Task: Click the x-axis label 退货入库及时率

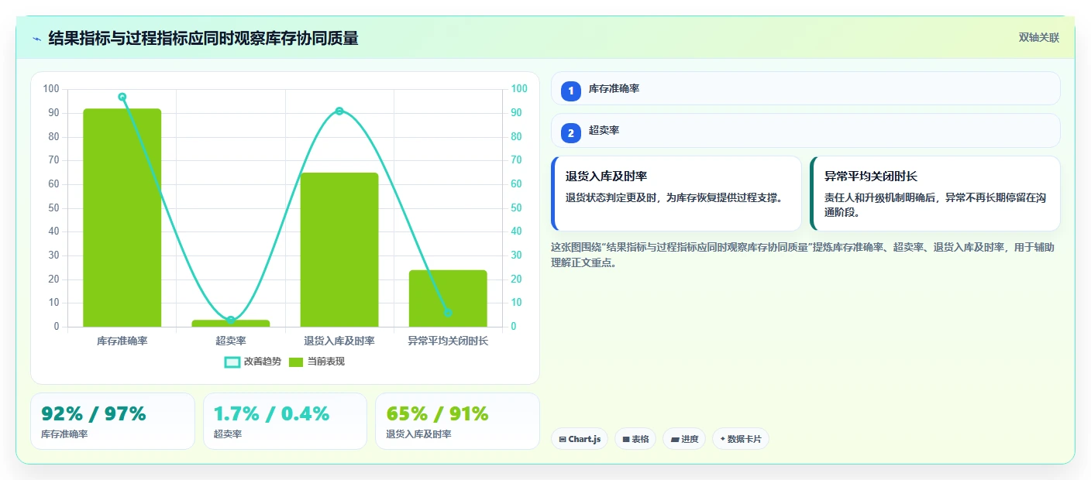Action: pos(339,341)
